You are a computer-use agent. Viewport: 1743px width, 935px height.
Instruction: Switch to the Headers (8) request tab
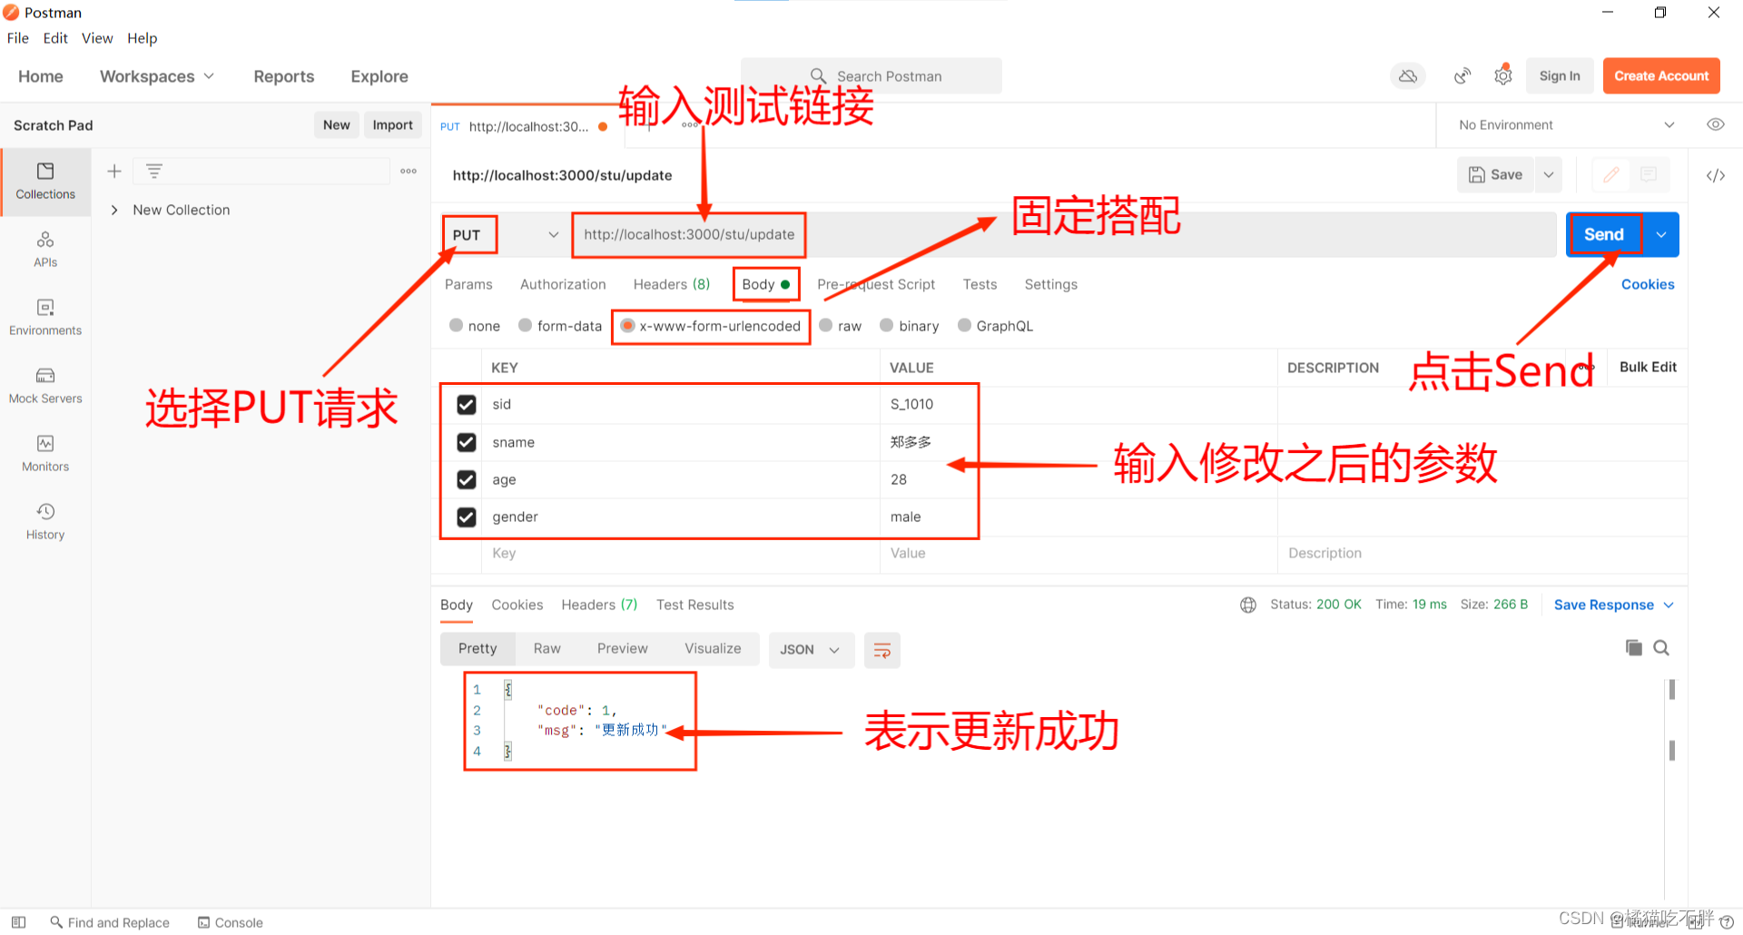(672, 284)
